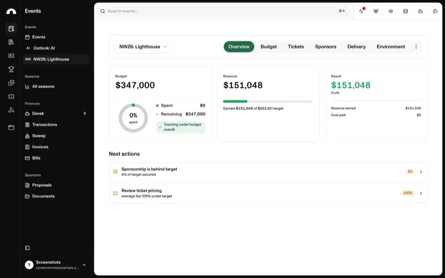Open the image gallery rail icon
This screenshot has width=445, height=278.
pyautogui.click(x=11, y=83)
